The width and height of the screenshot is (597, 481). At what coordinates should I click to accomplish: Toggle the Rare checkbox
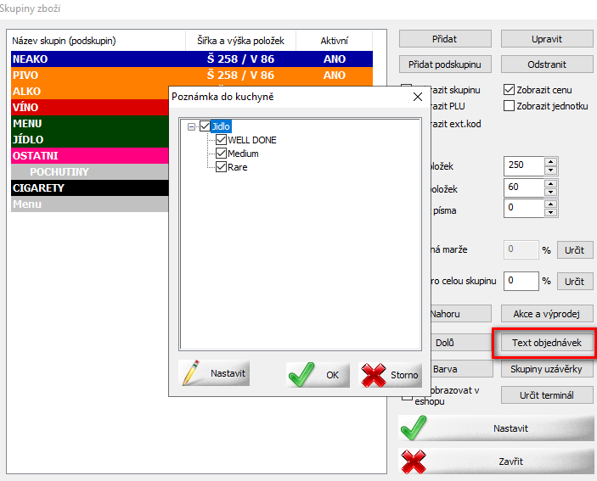[x=222, y=167]
